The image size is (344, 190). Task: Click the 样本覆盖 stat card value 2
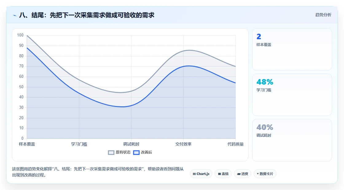pyautogui.click(x=259, y=36)
